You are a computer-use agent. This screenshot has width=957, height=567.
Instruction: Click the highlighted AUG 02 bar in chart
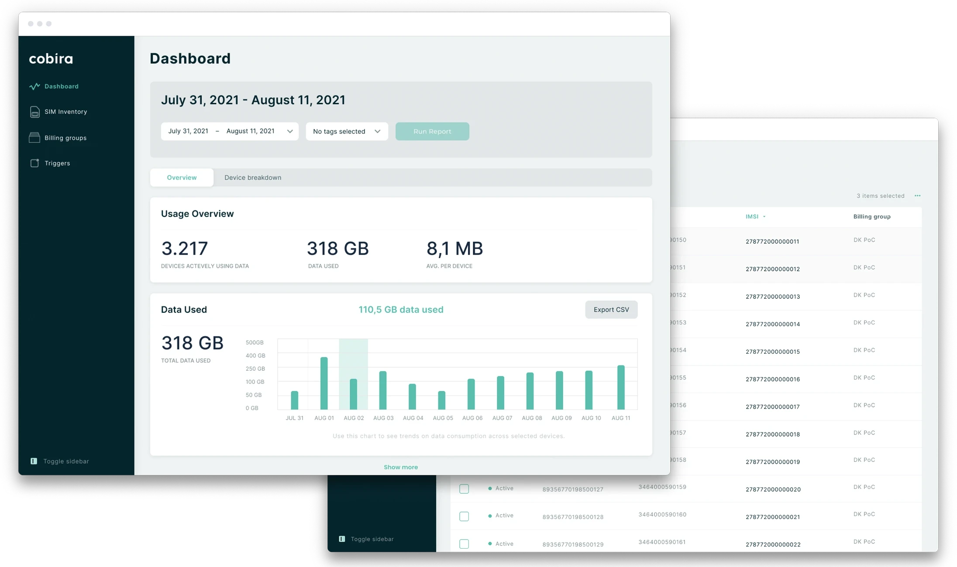pyautogui.click(x=354, y=394)
